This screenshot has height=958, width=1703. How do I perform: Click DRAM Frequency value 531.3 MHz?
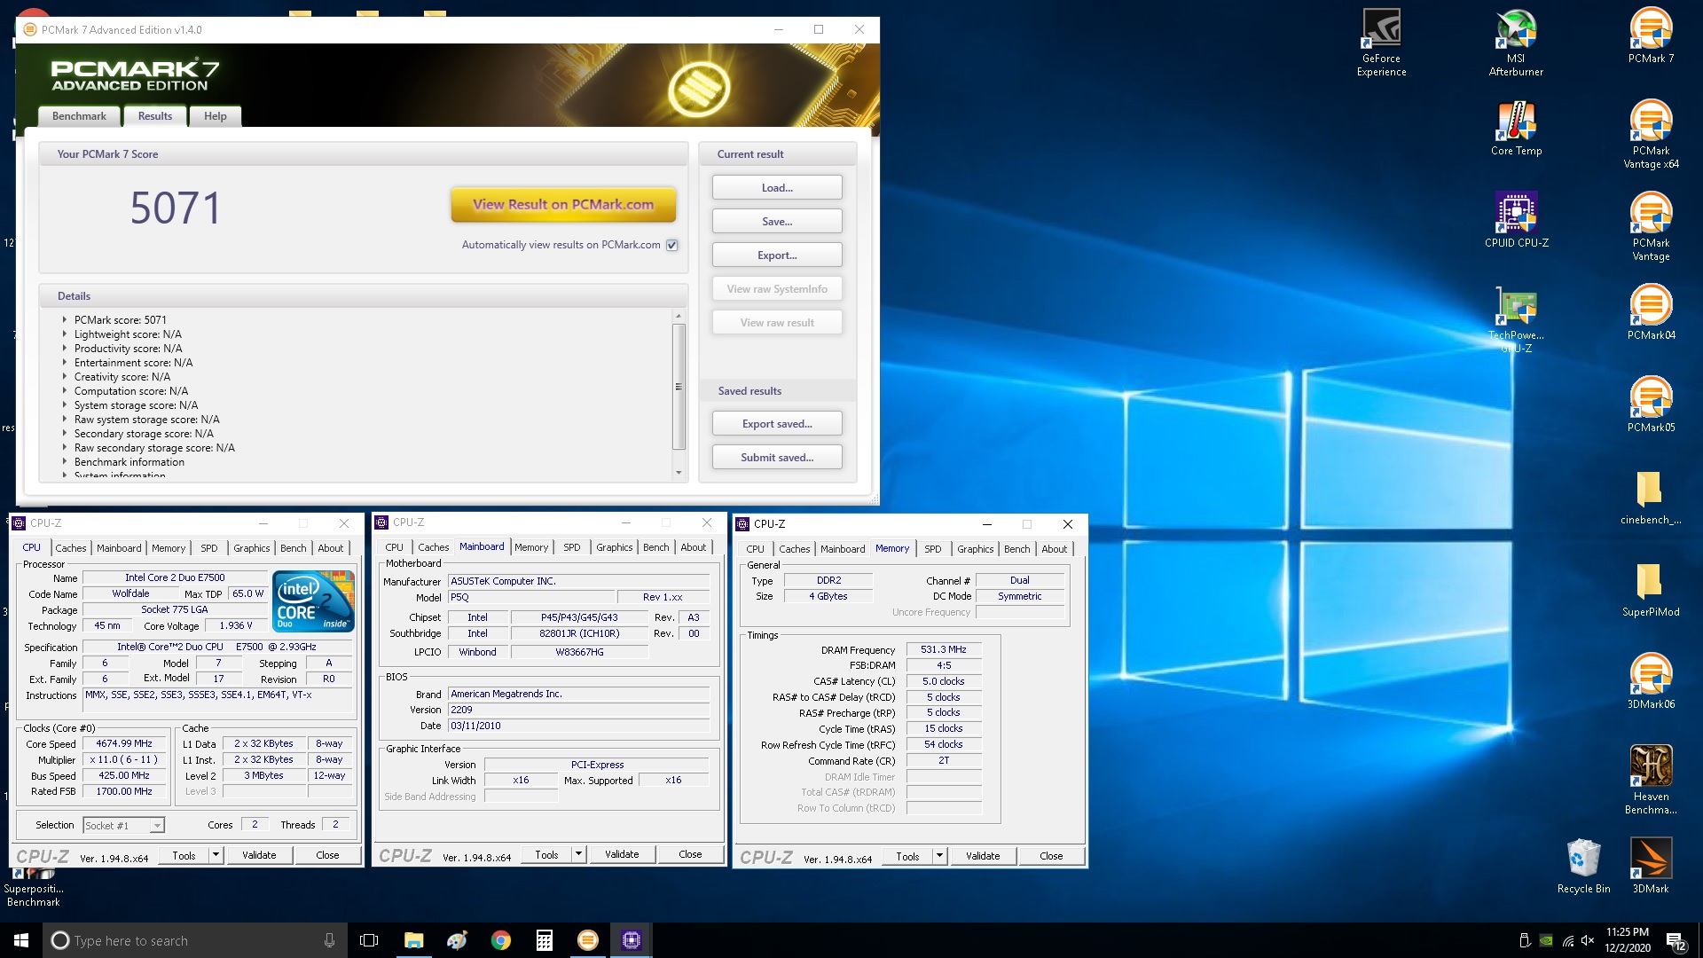[x=943, y=649]
